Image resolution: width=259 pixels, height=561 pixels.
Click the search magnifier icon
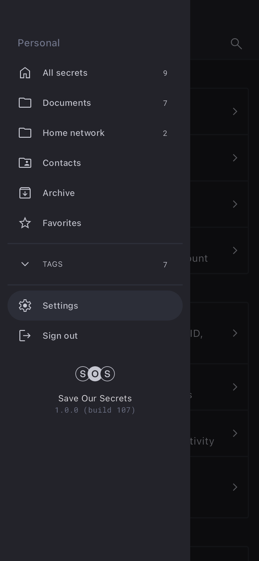(x=236, y=44)
